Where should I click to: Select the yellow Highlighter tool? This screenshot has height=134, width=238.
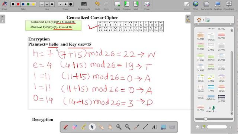(83, 127)
